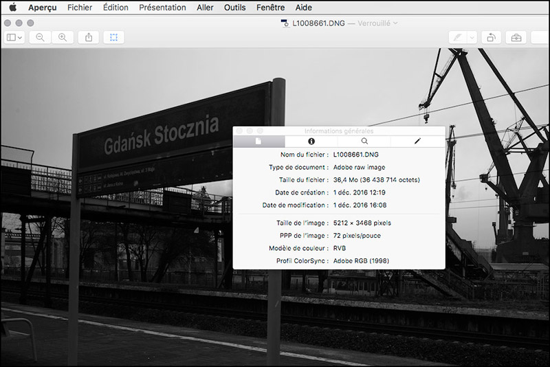Image resolution: width=550 pixels, height=367 pixels.
Task: Open the Share icon in toolbar
Action: 89,37
